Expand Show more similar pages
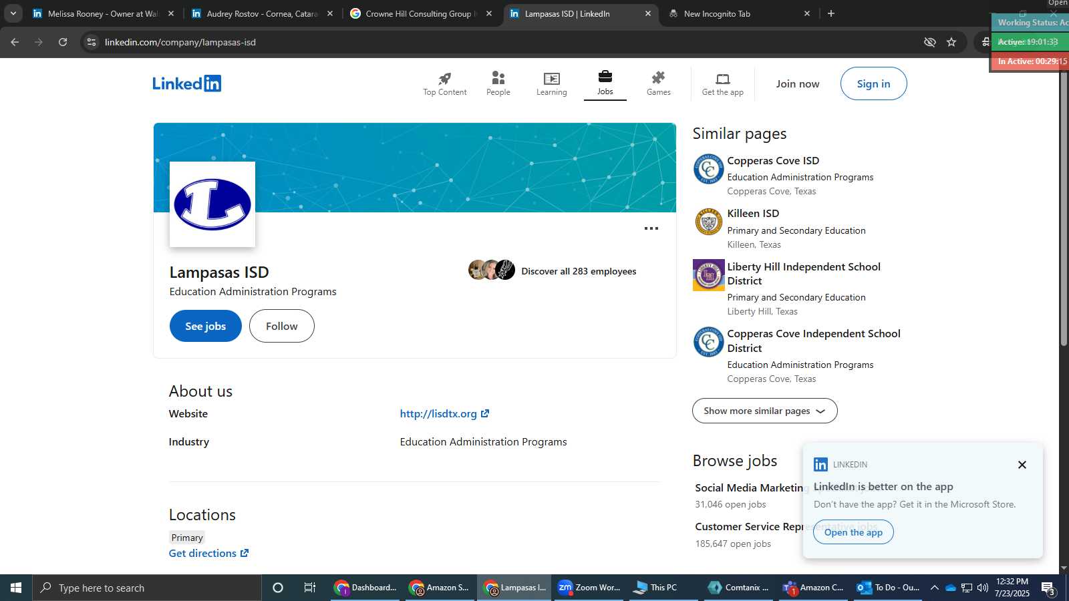Image resolution: width=1069 pixels, height=601 pixels. click(764, 411)
